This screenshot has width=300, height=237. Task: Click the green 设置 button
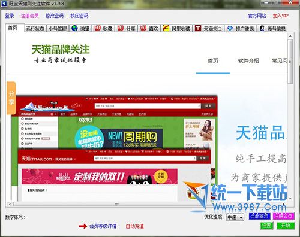pos(267,226)
